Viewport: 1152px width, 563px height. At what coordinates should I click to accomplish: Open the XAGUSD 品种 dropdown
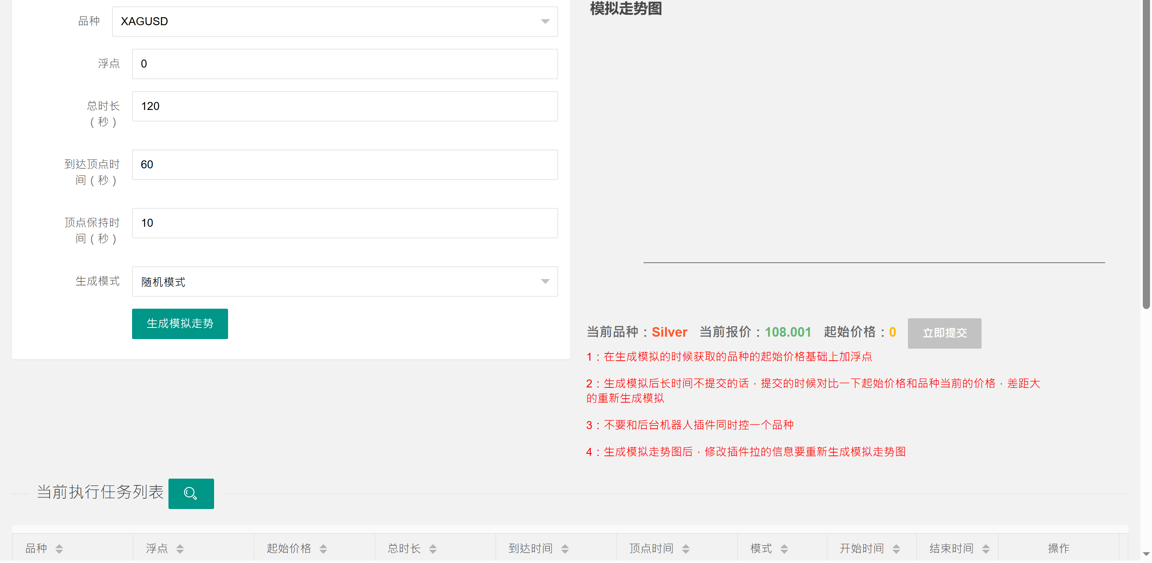[335, 22]
